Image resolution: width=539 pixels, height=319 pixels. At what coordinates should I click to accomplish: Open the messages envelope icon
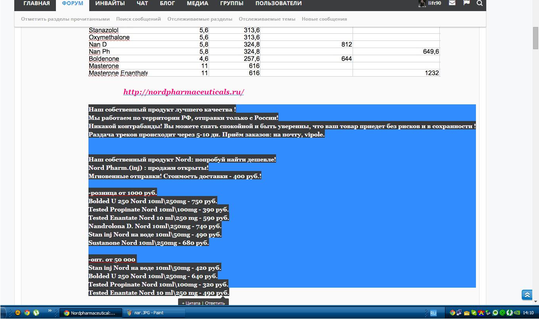coord(452,3)
